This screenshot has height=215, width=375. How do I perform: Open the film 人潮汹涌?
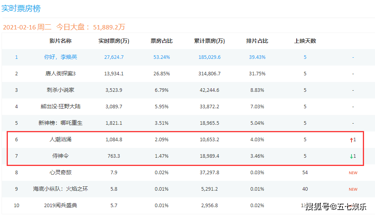(x=60, y=139)
